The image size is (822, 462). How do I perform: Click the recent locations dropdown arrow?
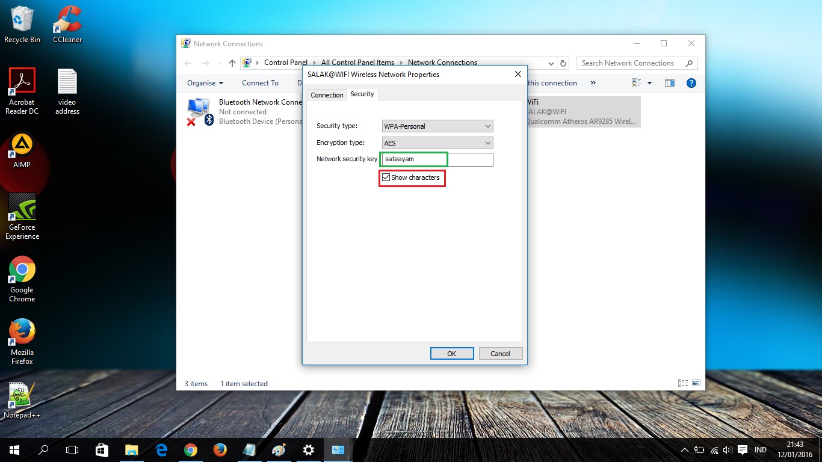[x=220, y=63]
